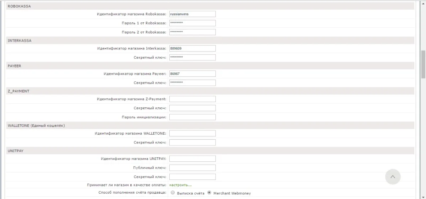Screen dimensions: 426x199
Task: Select the Merchant Webmoney radio option
Action: (x=209, y=193)
